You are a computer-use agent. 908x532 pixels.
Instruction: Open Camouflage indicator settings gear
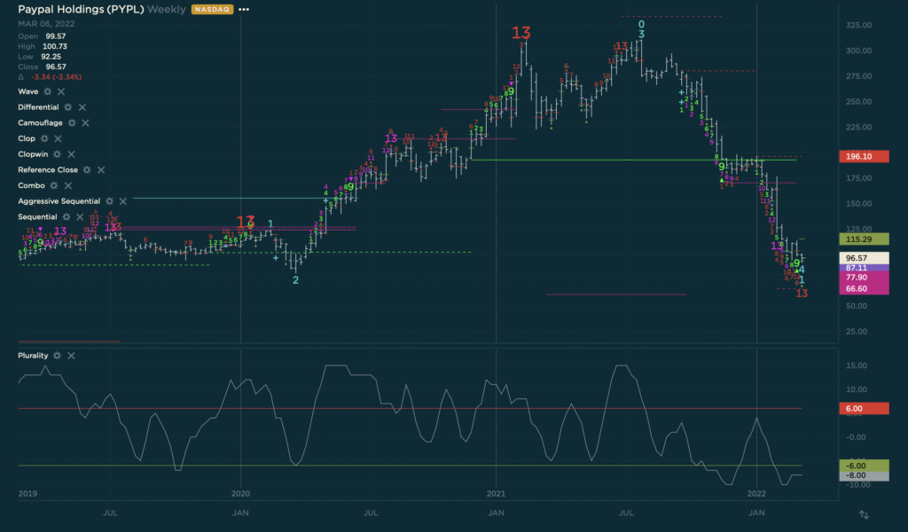click(x=72, y=122)
